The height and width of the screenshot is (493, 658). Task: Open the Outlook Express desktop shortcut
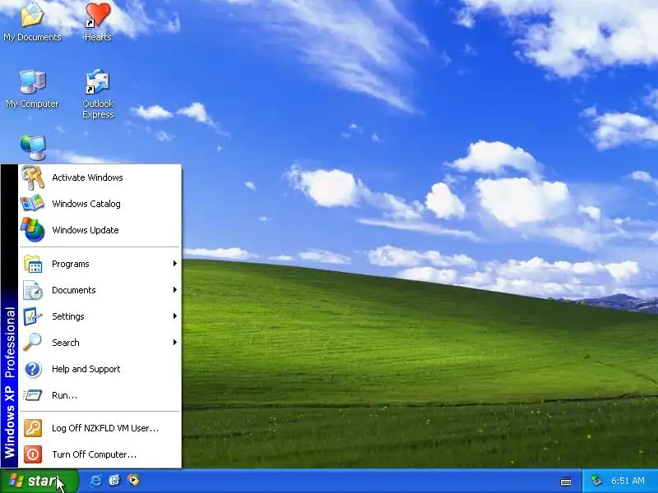click(98, 94)
